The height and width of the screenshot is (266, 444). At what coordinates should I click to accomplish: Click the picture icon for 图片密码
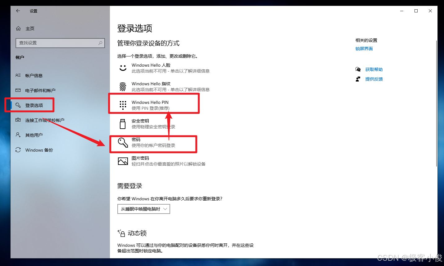tap(123, 161)
